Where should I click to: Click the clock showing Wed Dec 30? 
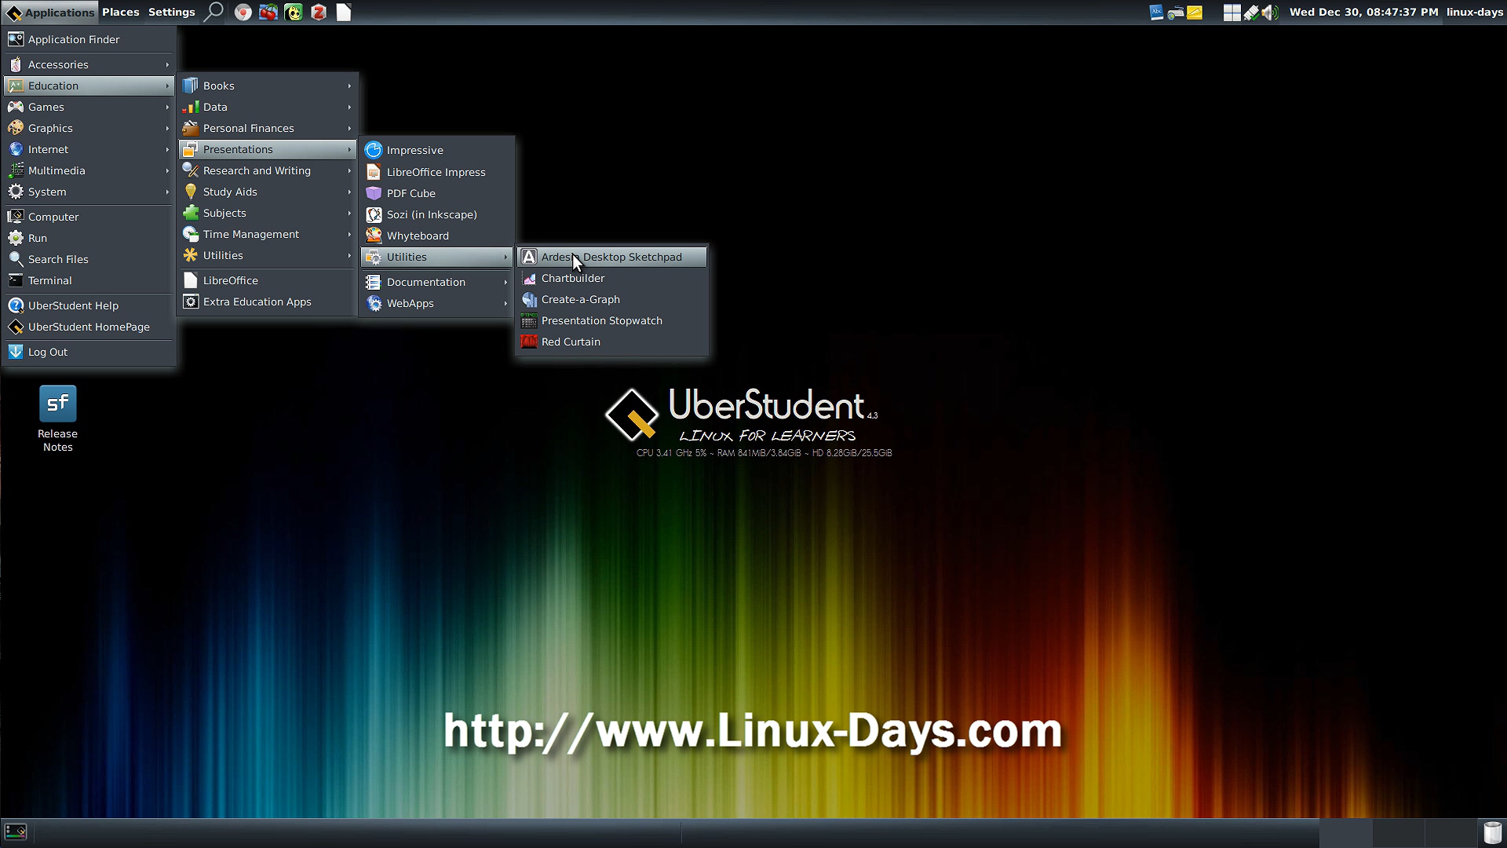click(x=1363, y=12)
